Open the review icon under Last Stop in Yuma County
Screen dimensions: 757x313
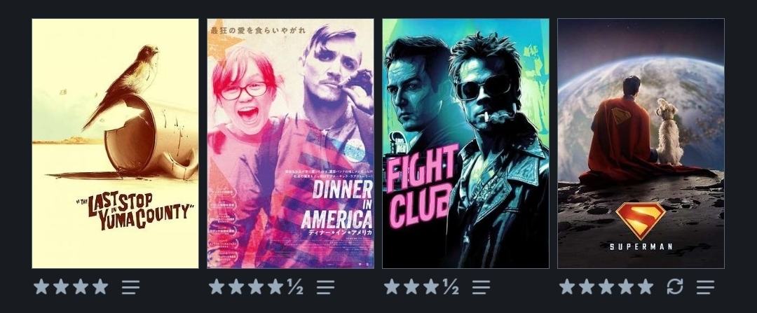point(130,287)
